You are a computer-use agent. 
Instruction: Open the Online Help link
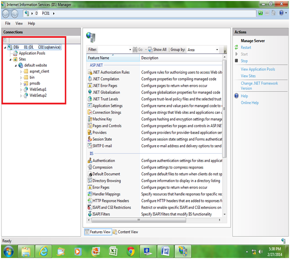click(x=250, y=103)
